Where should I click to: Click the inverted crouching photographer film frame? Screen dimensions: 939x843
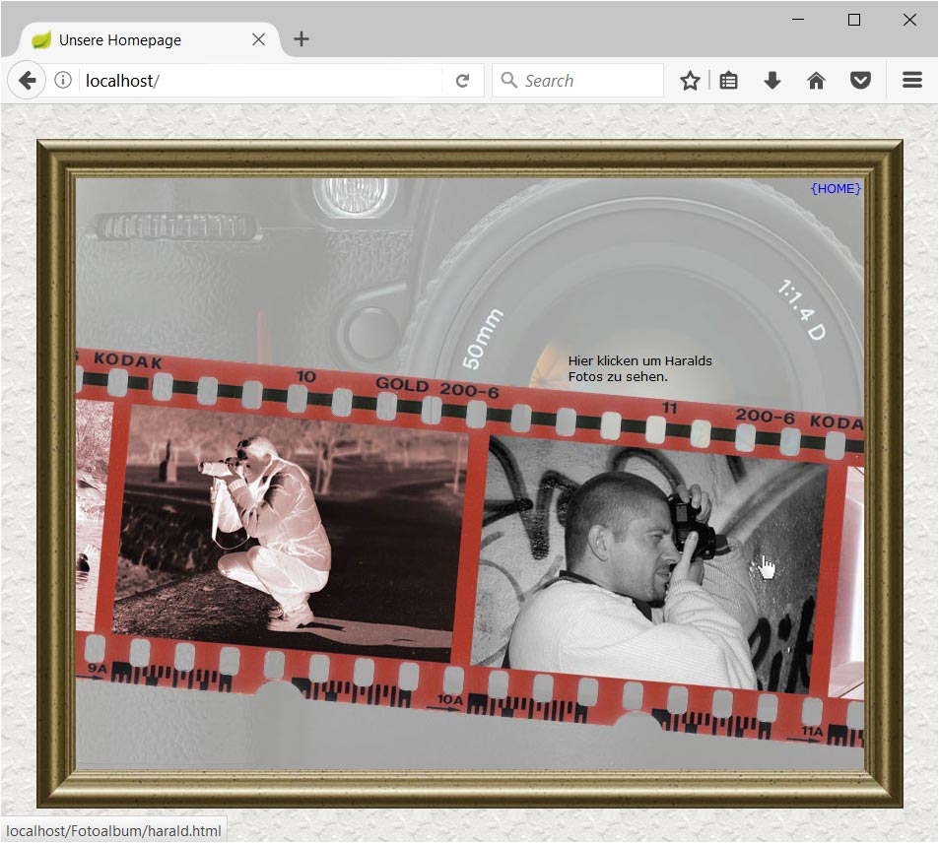click(x=286, y=532)
